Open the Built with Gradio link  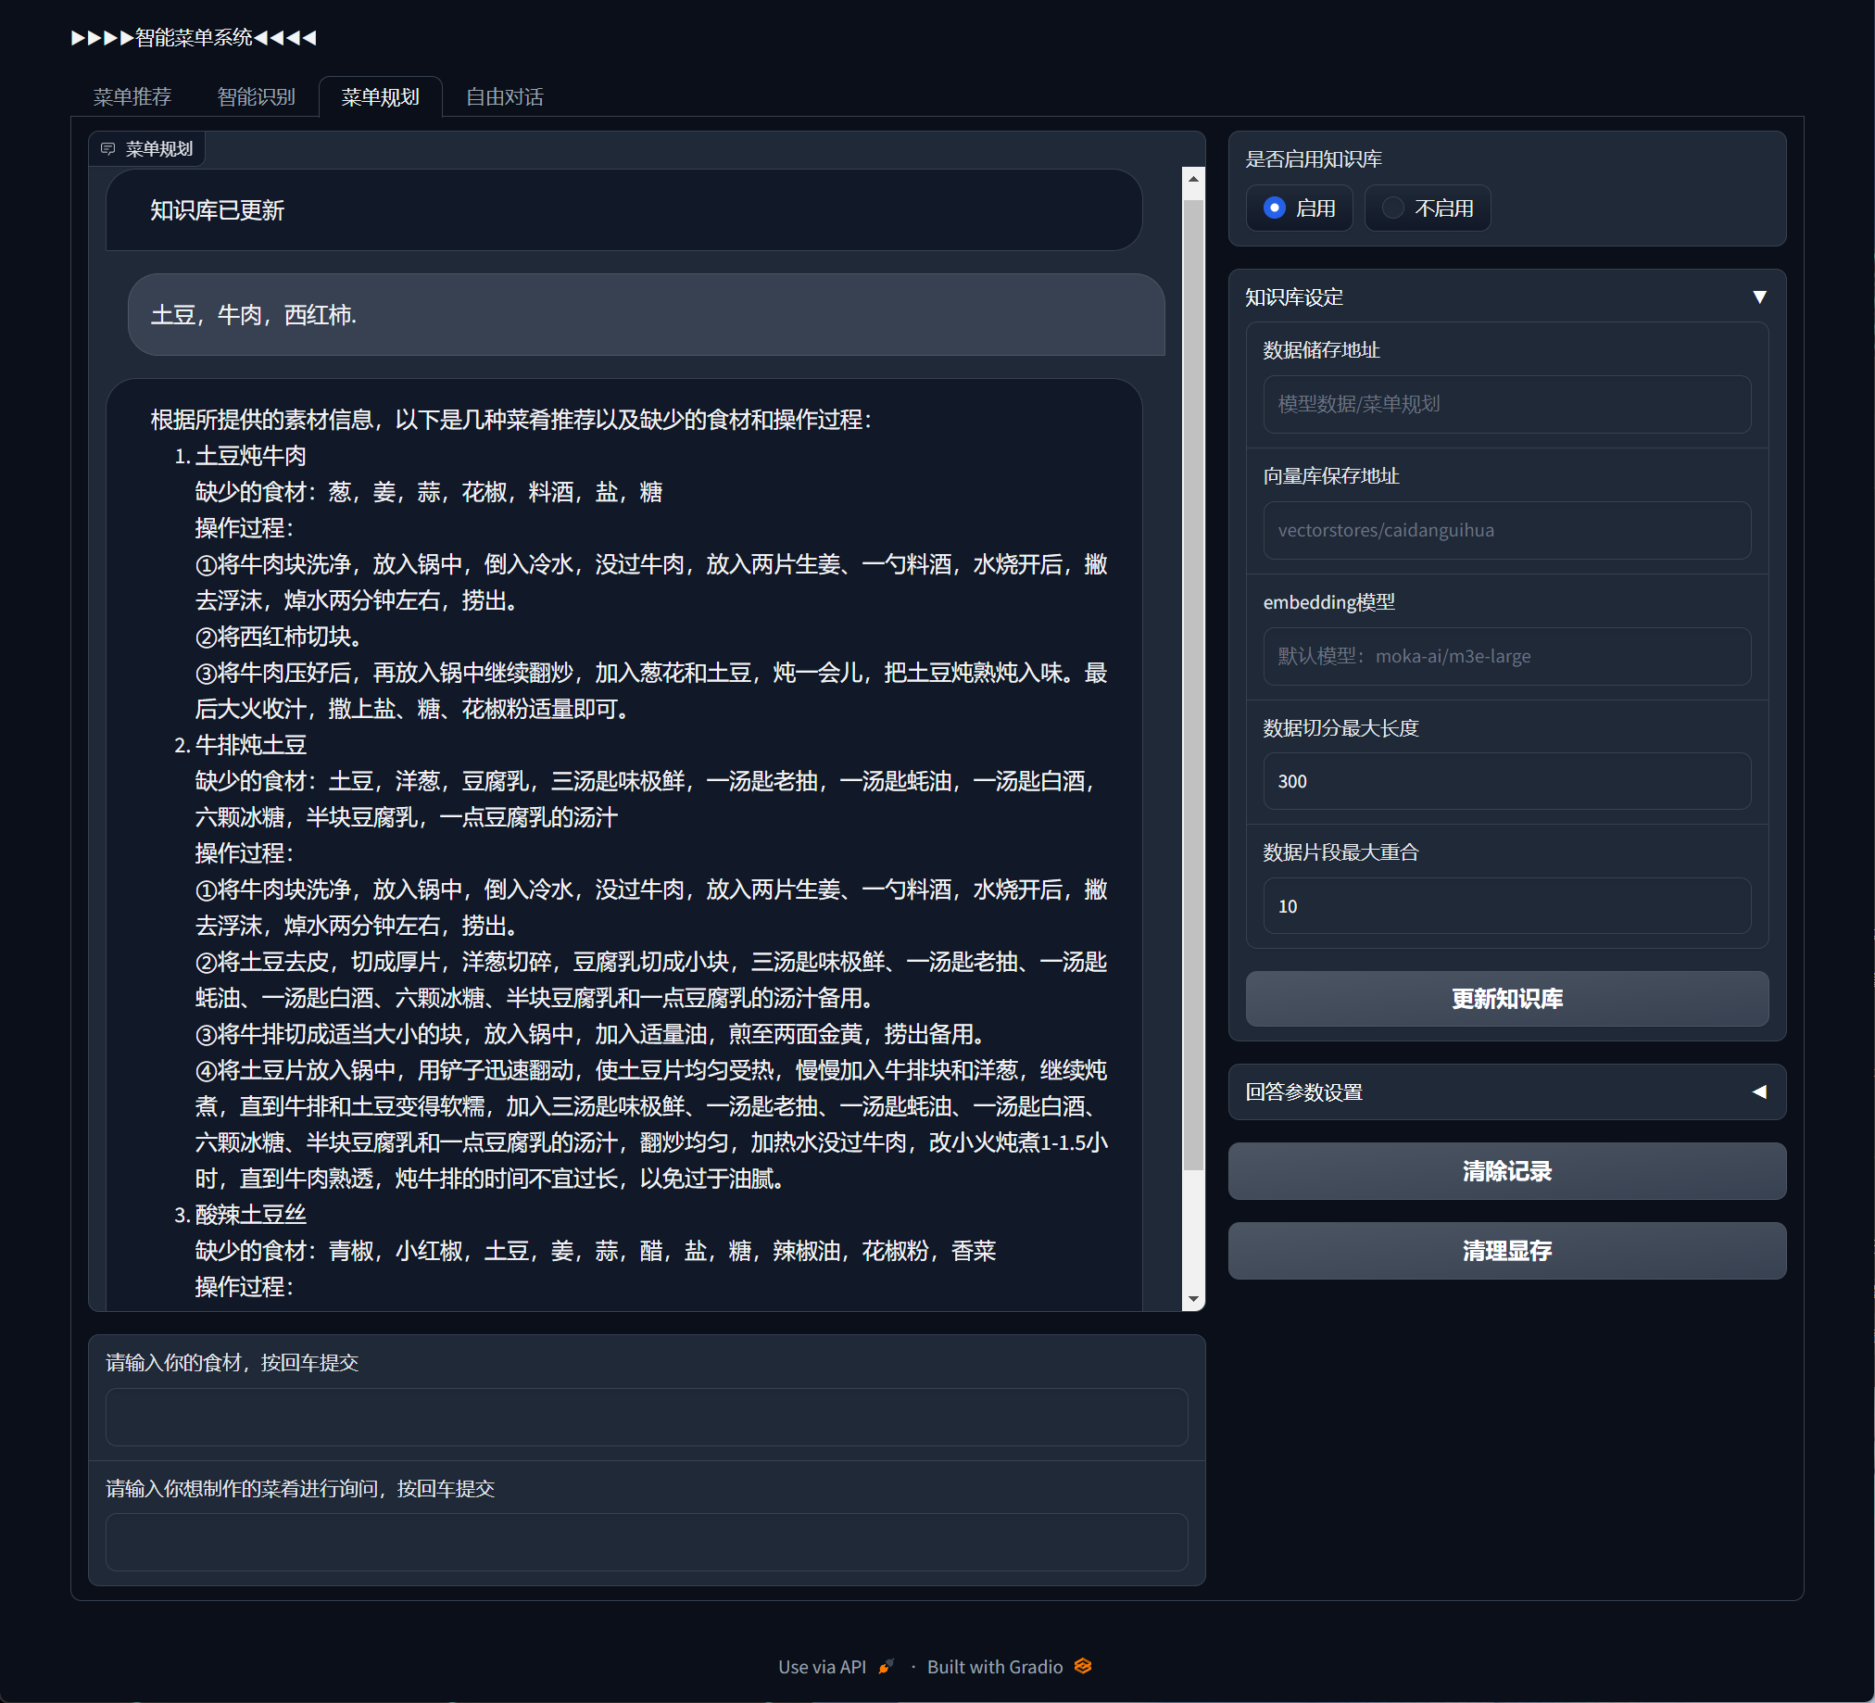pos(1009,1667)
